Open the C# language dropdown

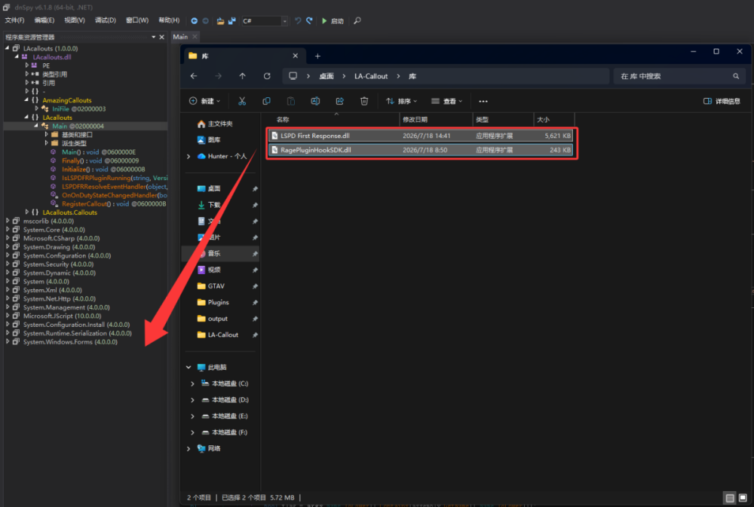[x=265, y=20]
